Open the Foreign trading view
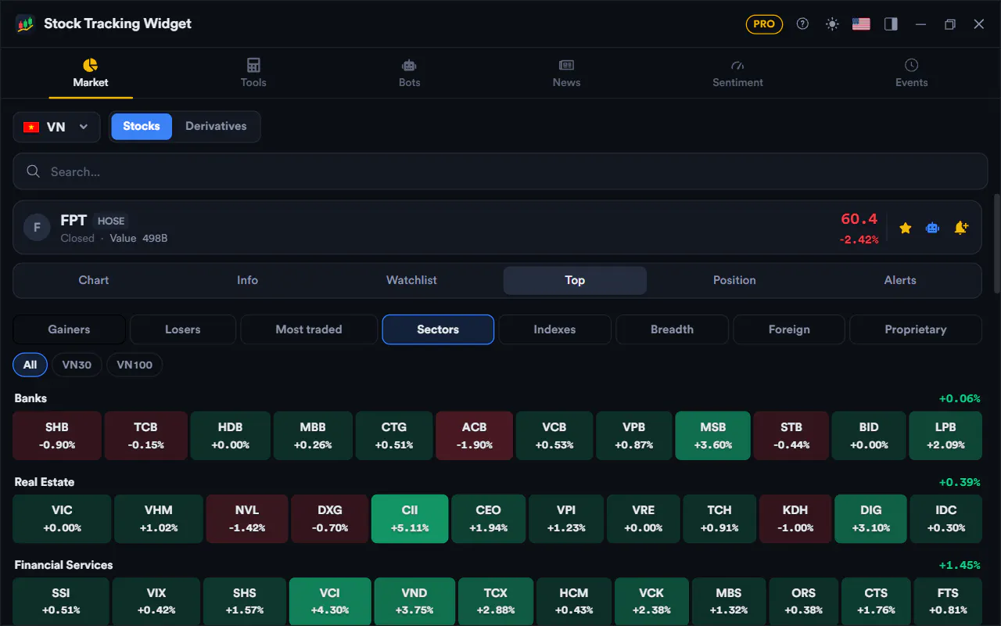The width and height of the screenshot is (1001, 626). click(x=789, y=329)
